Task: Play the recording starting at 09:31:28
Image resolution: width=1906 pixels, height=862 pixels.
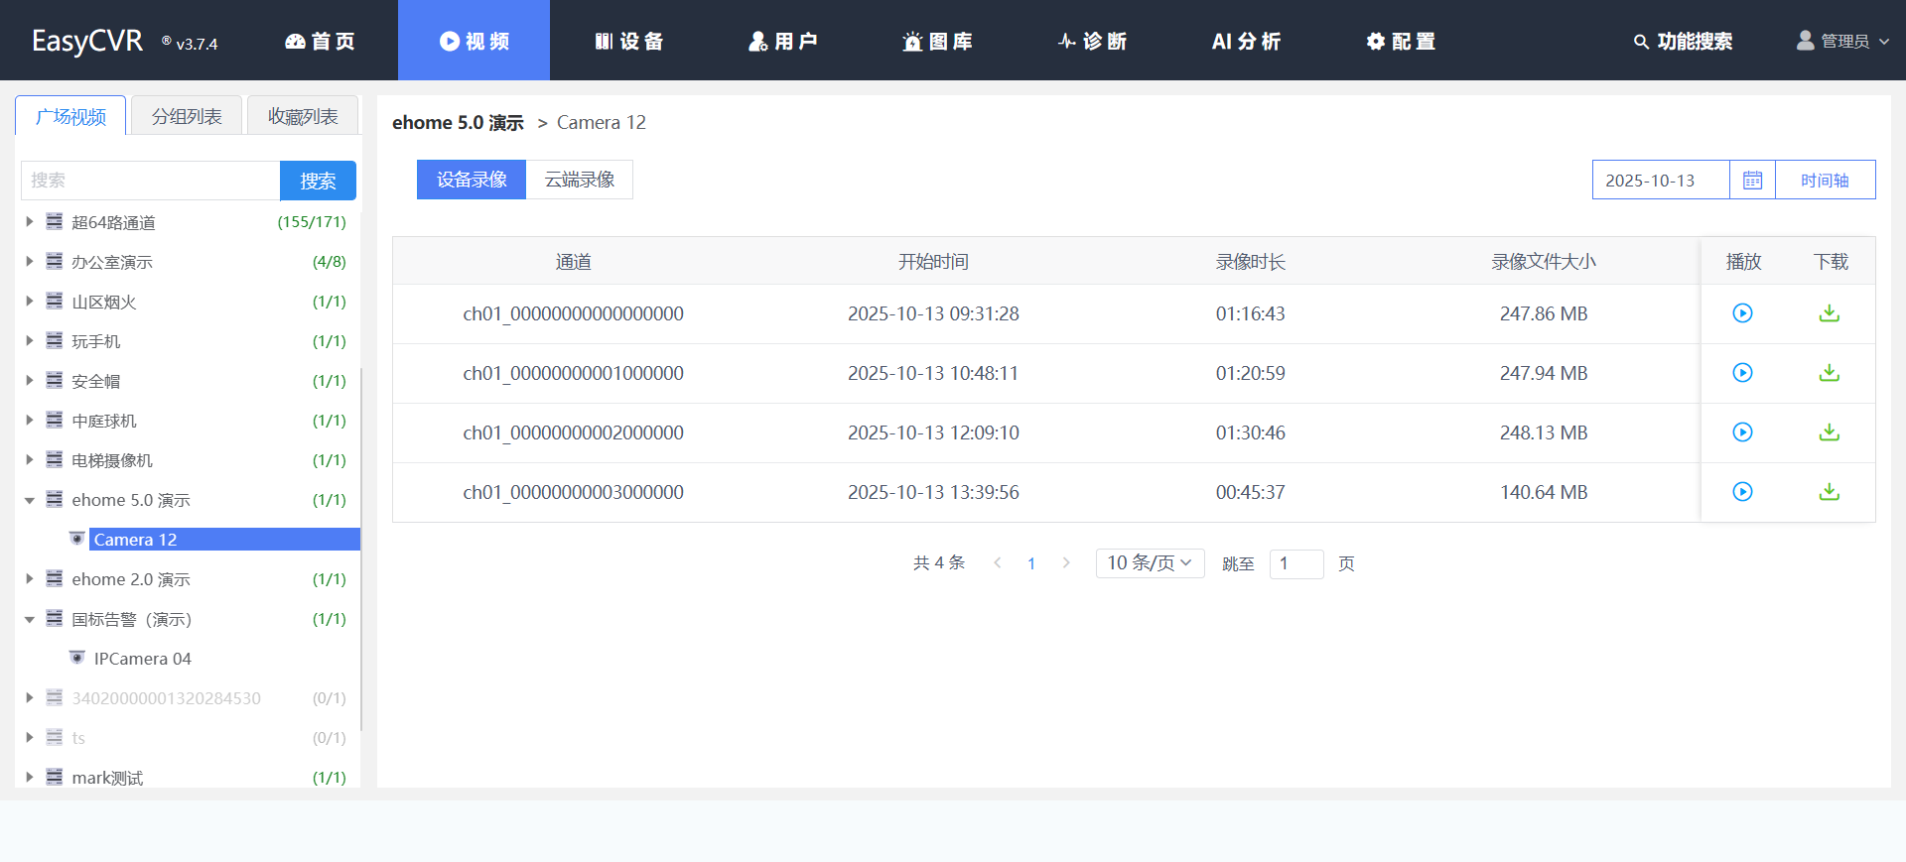Action: point(1742,313)
